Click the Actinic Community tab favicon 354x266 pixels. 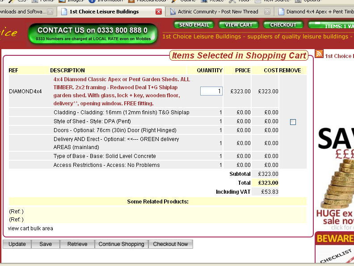click(x=173, y=12)
